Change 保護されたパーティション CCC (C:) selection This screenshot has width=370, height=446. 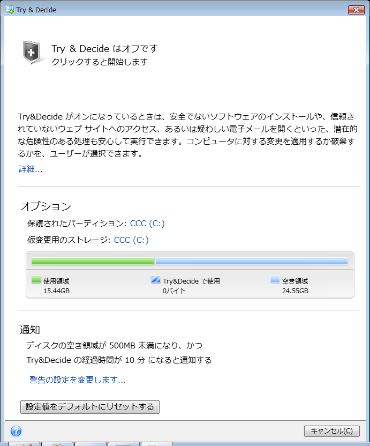147,224
